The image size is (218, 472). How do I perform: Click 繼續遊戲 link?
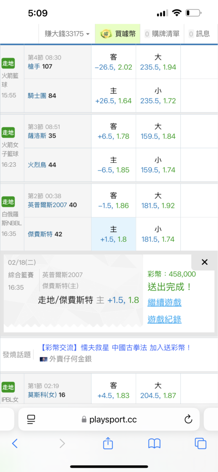point(164,302)
